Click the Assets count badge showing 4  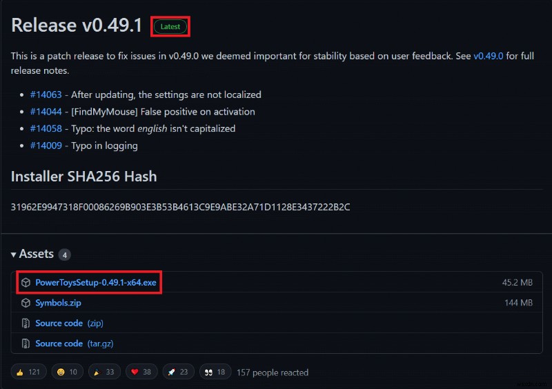pyautogui.click(x=64, y=255)
